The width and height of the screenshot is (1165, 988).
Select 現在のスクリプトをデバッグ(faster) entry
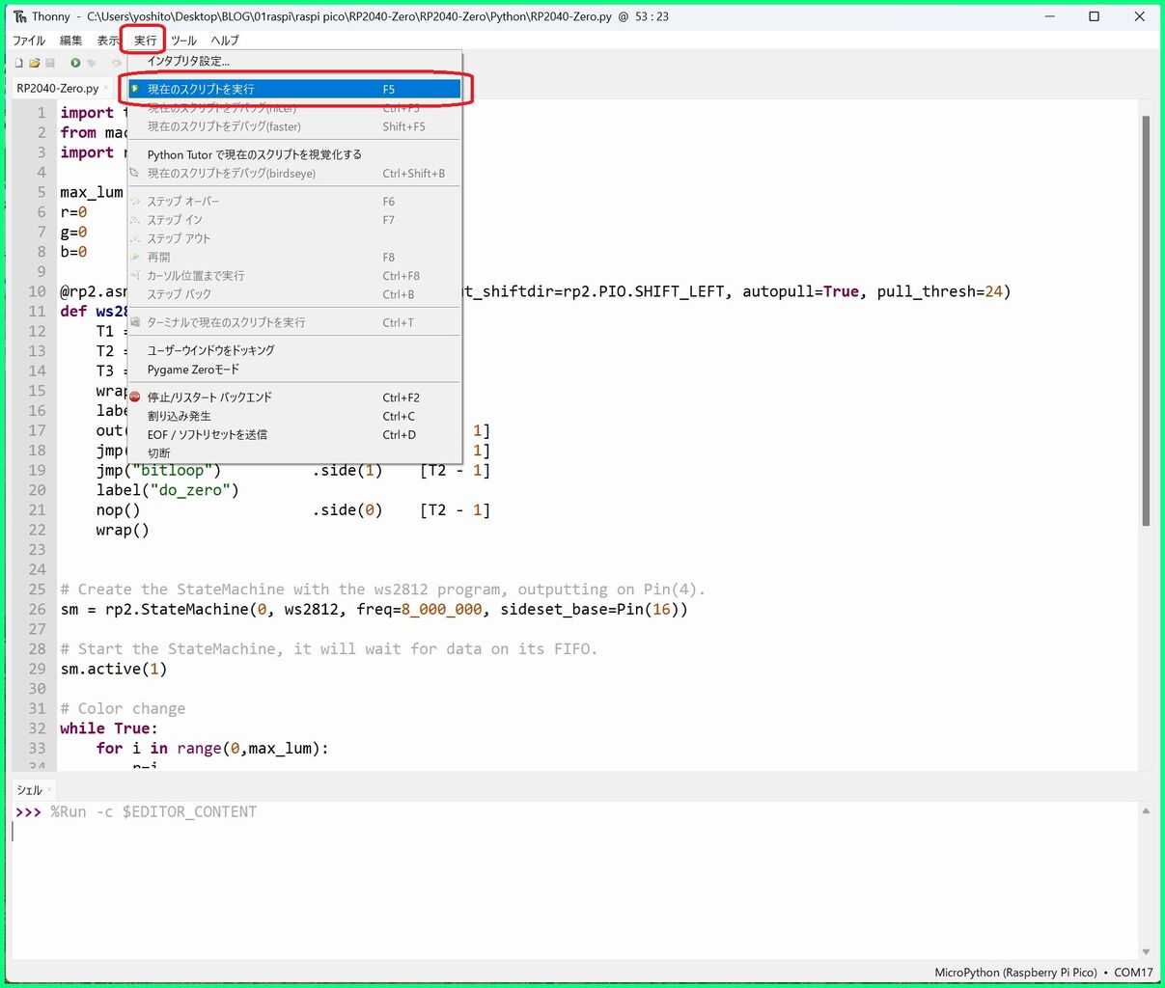click(295, 126)
